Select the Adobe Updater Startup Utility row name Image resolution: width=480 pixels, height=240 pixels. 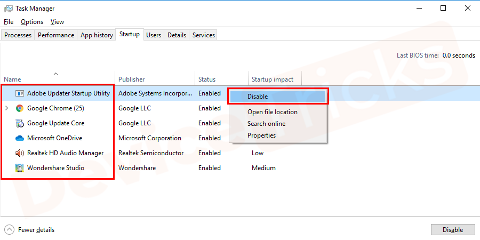69,93
